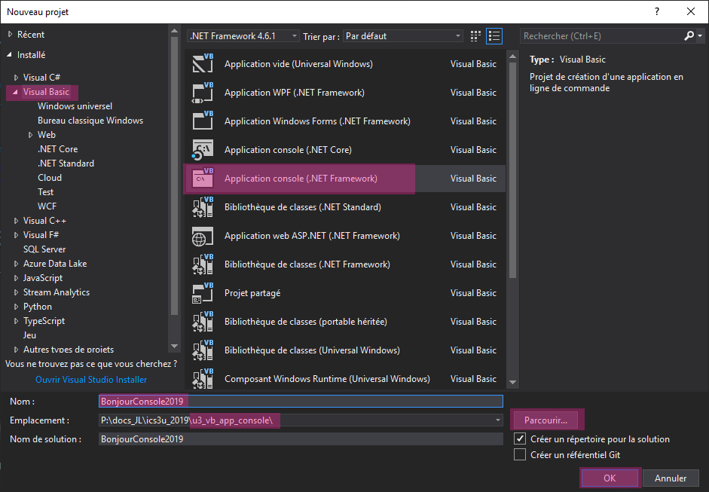Open the dialog help question mark
This screenshot has width=709, height=492.
(657, 12)
